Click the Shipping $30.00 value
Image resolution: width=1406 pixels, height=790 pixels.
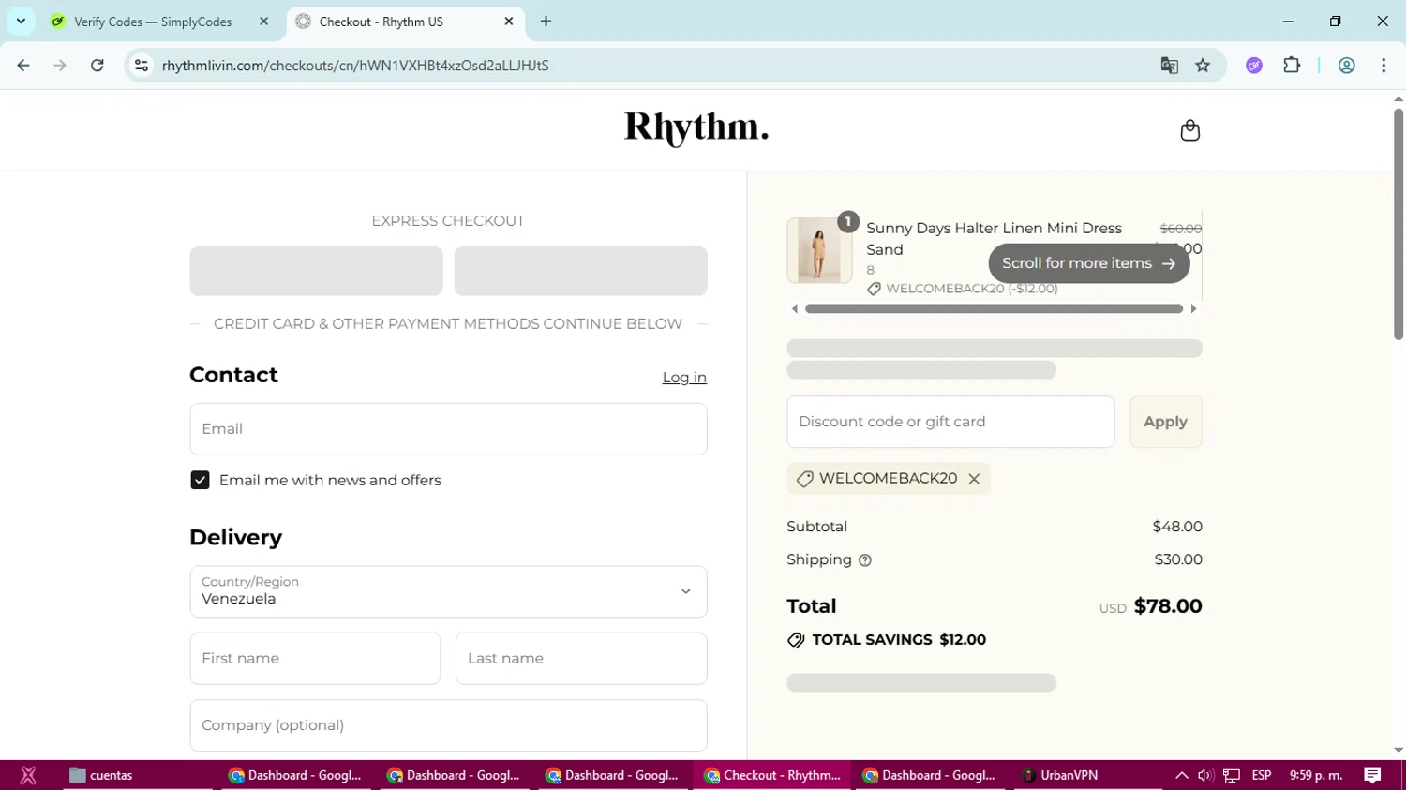click(x=1178, y=559)
